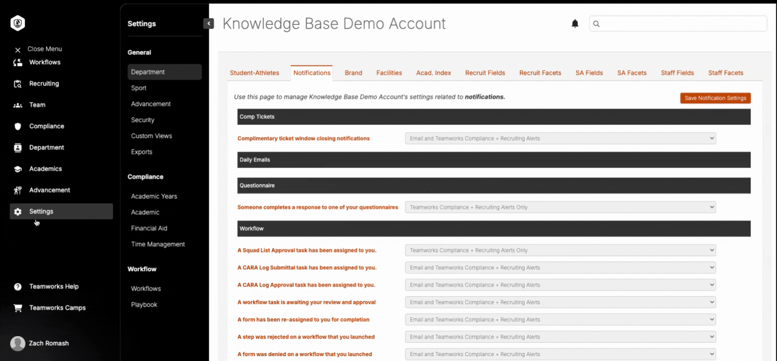Select the Notifications tab
The height and width of the screenshot is (361, 777).
[312, 73]
